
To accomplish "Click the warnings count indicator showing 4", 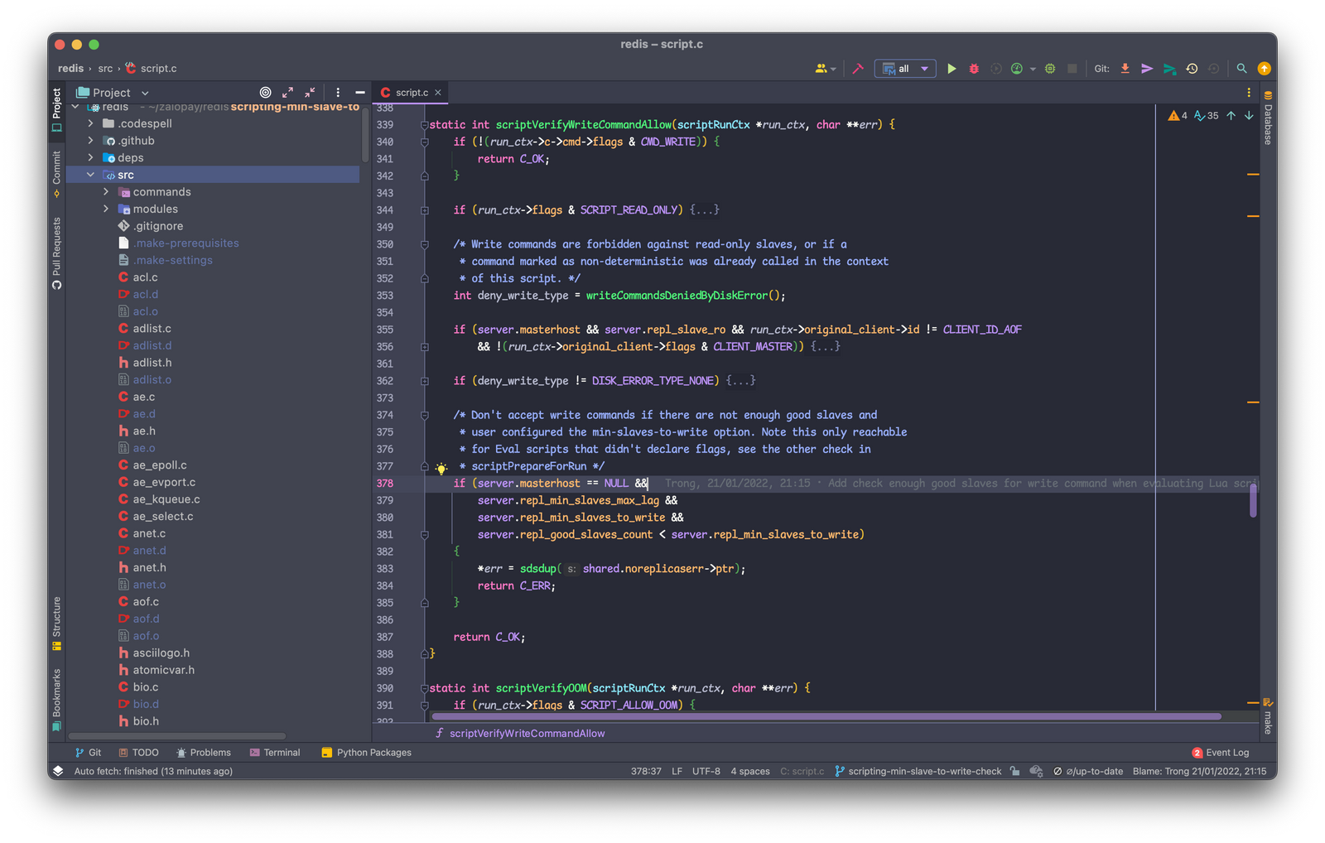I will click(x=1178, y=116).
